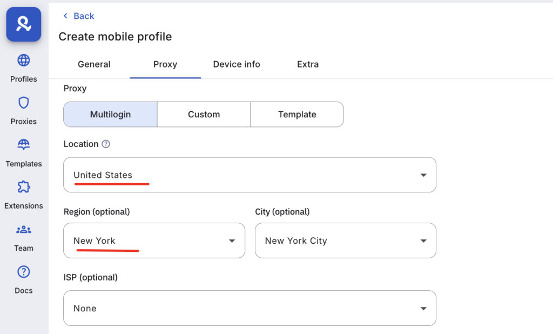Select the Custom proxy type
The image size is (553, 334).
(204, 114)
